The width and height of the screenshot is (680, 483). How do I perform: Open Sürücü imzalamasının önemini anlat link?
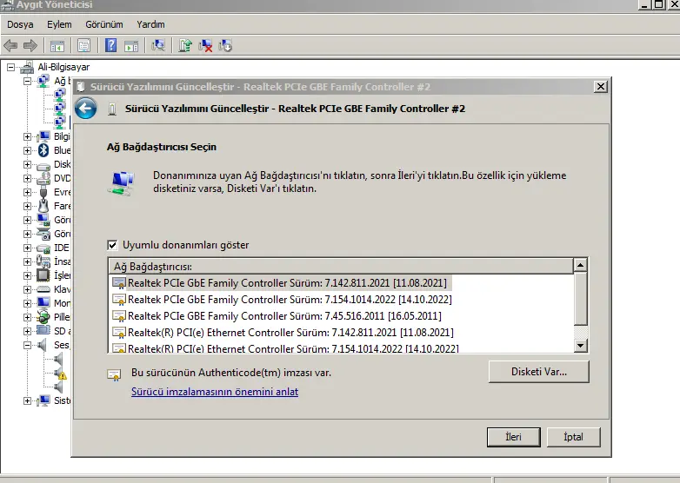point(215,392)
